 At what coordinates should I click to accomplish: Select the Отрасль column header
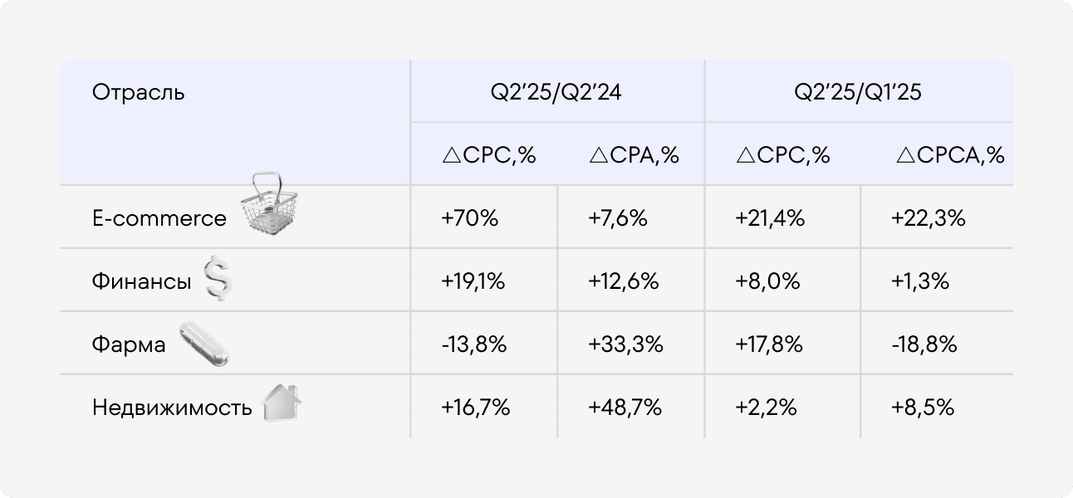138,93
